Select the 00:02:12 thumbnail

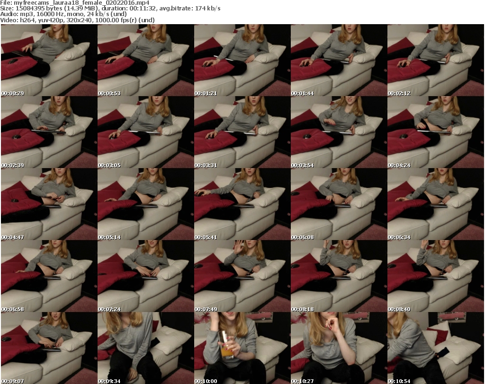coord(436,60)
